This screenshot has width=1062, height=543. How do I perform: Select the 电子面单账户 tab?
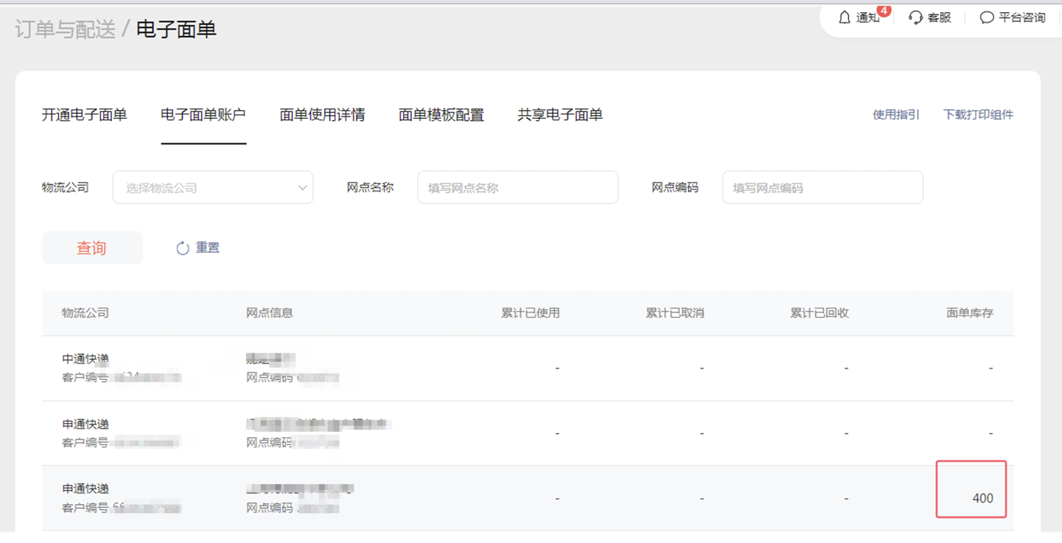pos(203,115)
